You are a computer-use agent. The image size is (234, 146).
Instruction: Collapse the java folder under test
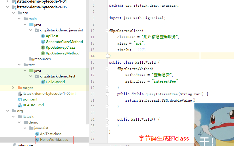[x=25, y=70]
